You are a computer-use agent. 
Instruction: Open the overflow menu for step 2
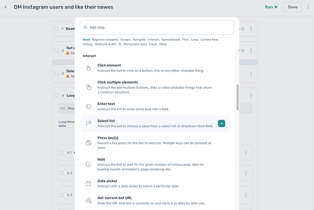click(251, 50)
